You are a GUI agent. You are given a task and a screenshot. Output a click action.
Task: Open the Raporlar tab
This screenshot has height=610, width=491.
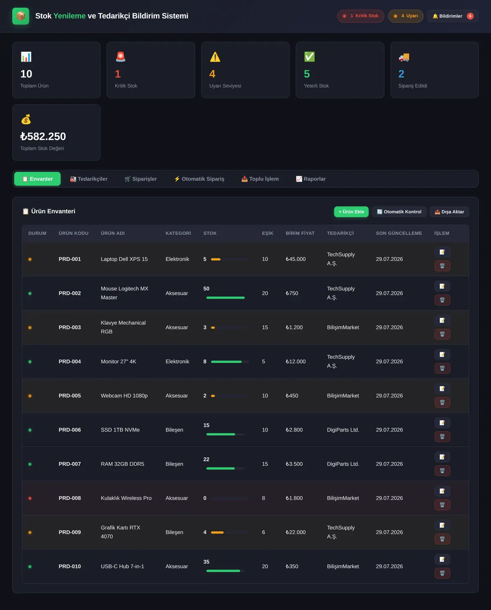click(x=311, y=179)
